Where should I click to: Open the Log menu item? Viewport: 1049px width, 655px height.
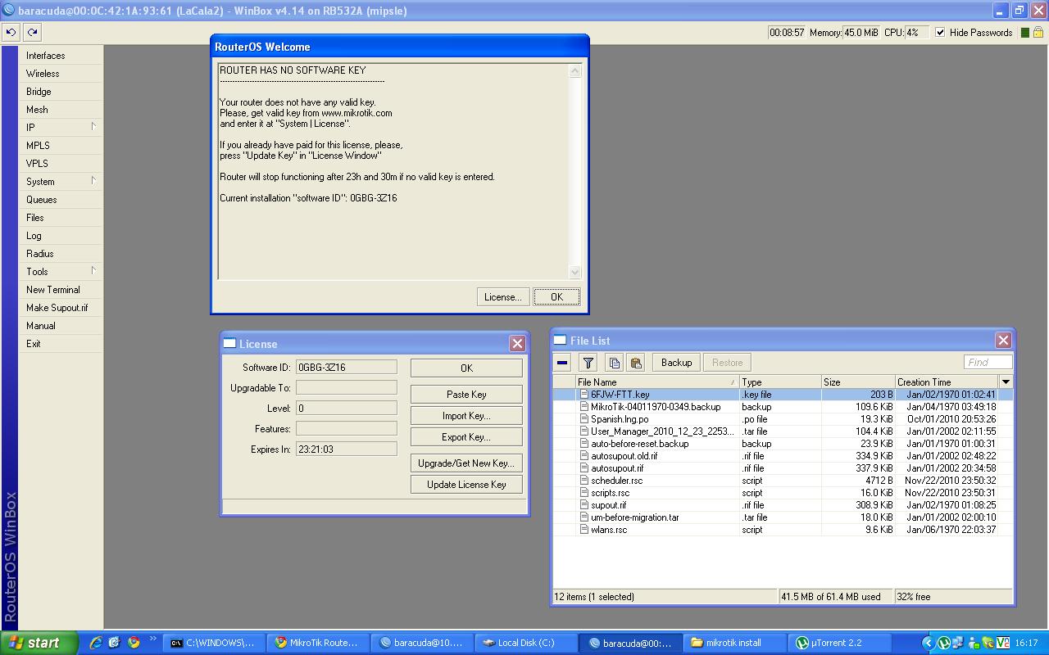click(61, 235)
